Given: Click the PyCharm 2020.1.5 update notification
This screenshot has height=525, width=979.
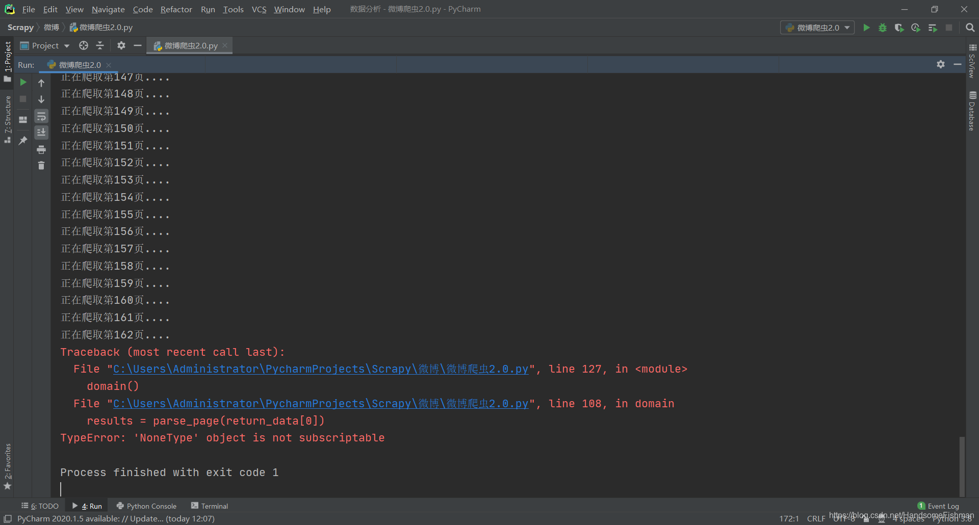Looking at the screenshot, I should 116,518.
